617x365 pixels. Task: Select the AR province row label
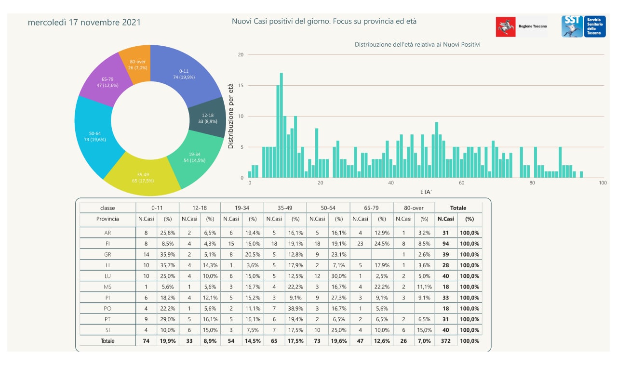[107, 233]
